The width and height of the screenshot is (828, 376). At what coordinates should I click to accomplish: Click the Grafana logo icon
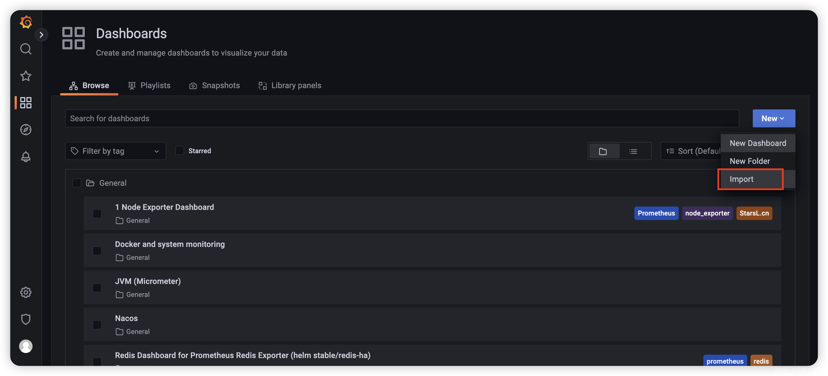pos(25,20)
